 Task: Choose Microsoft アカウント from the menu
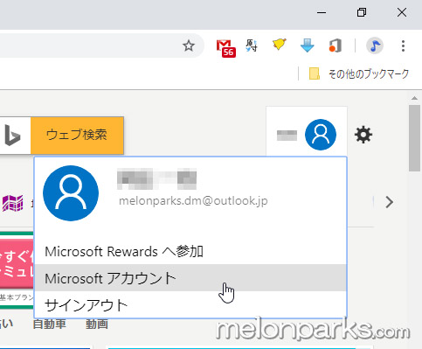190,278
